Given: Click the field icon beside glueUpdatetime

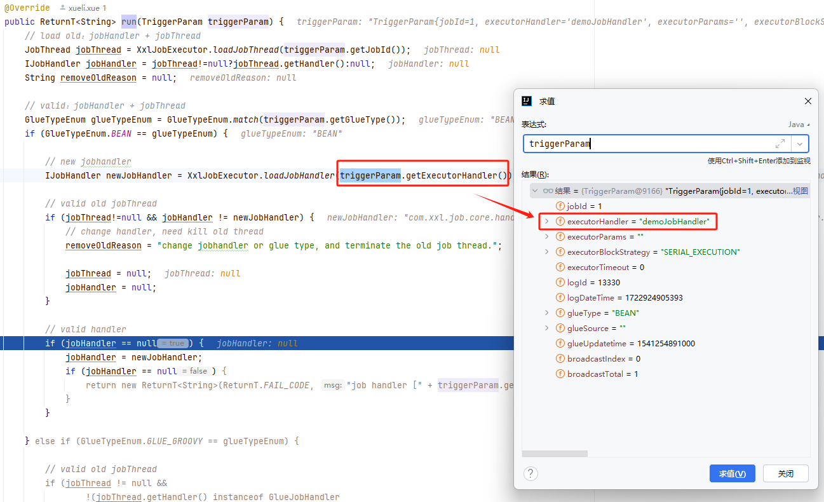Looking at the screenshot, I should pyautogui.click(x=560, y=343).
